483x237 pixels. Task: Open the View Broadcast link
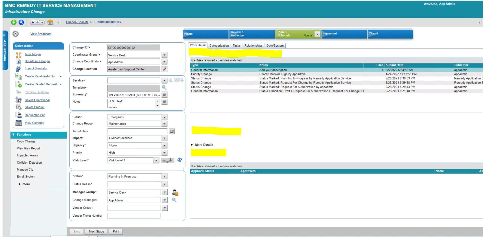[x=41, y=34]
